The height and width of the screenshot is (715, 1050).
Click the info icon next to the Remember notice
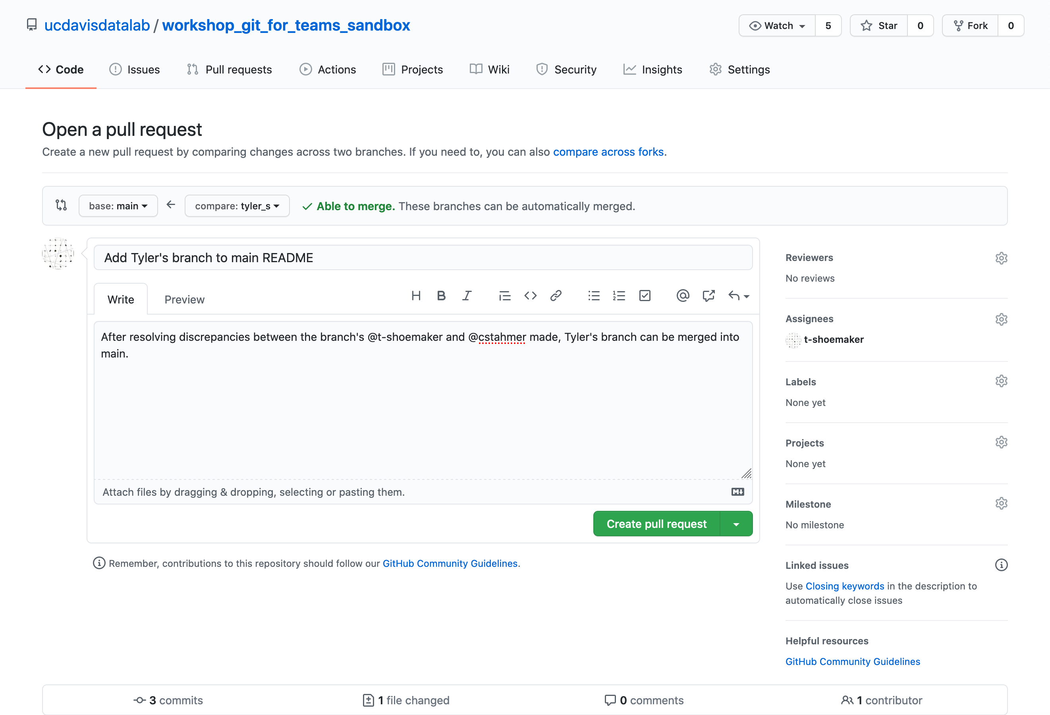point(99,563)
